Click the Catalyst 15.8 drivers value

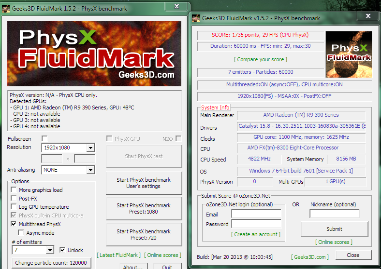click(x=301, y=126)
